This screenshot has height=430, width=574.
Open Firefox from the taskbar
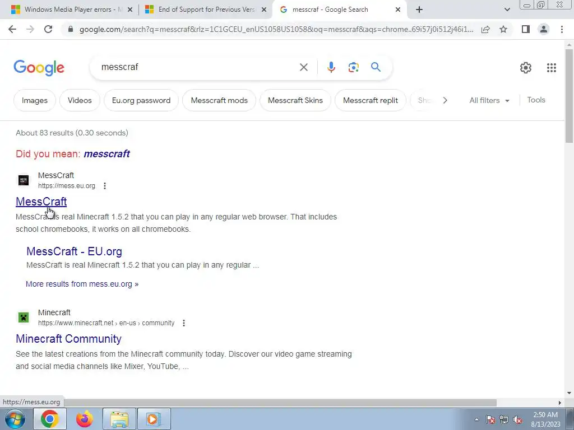pyautogui.click(x=84, y=419)
